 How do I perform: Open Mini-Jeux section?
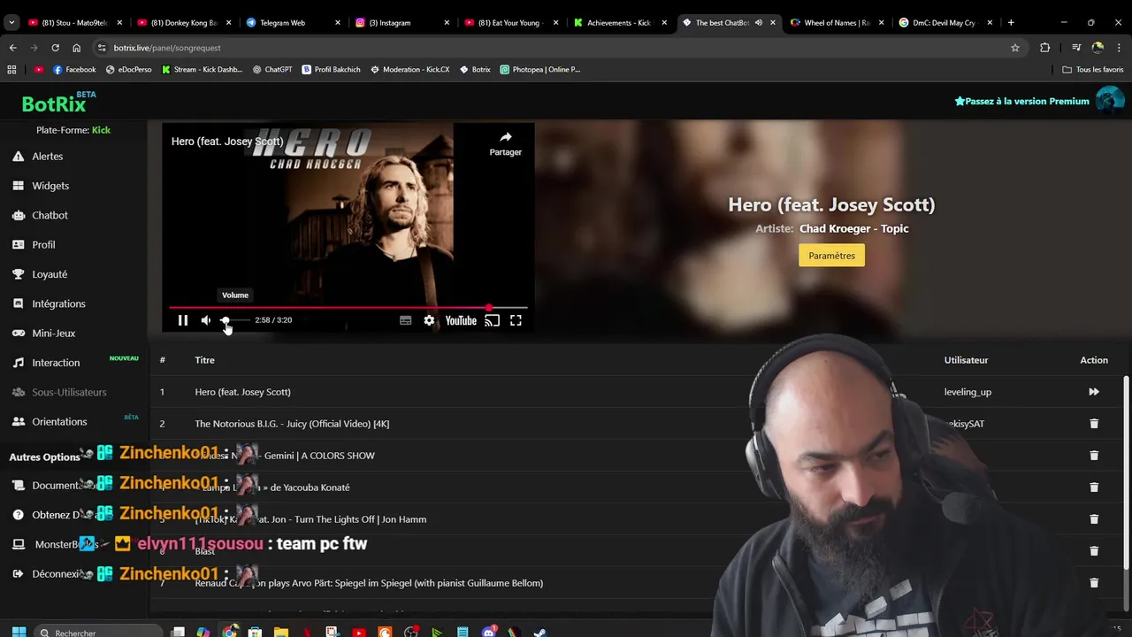[x=53, y=334]
